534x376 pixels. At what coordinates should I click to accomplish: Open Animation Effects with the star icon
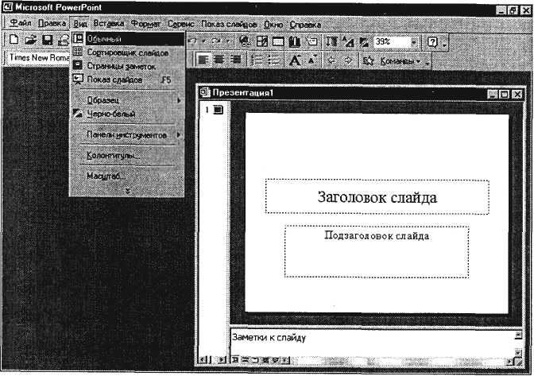(x=368, y=61)
